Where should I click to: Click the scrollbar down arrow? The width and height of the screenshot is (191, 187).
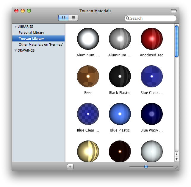(176, 159)
